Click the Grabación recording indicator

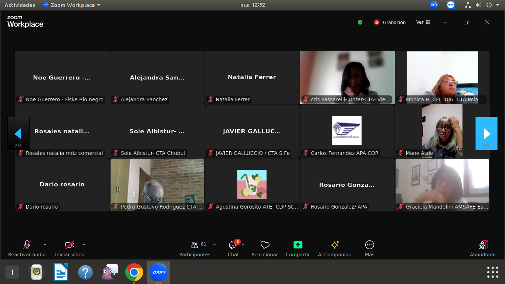tap(390, 22)
